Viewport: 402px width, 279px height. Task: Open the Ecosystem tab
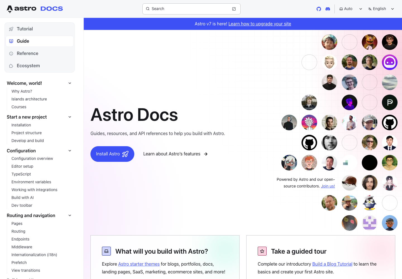40,66
